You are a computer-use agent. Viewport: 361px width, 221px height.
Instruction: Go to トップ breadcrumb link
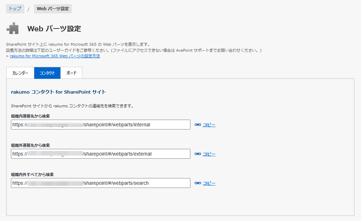15,9
